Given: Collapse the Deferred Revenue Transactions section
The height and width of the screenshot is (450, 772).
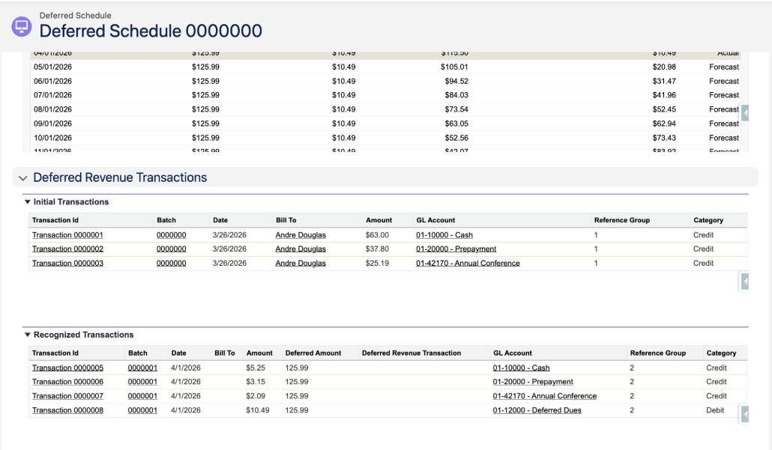Looking at the screenshot, I should (22, 178).
